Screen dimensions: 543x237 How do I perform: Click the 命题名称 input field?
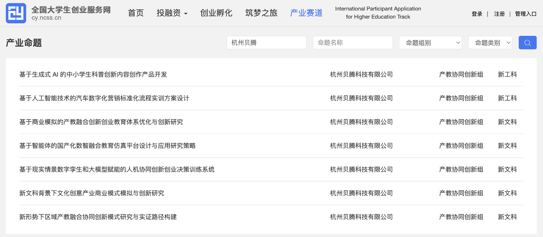click(353, 43)
